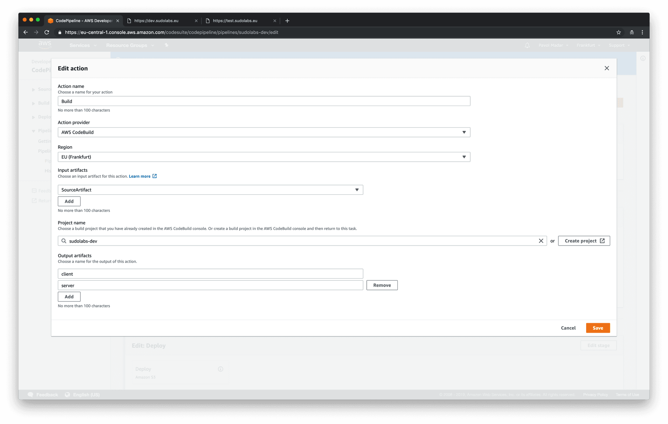Expand the Services menu
The image size is (668, 424).
(x=83, y=45)
